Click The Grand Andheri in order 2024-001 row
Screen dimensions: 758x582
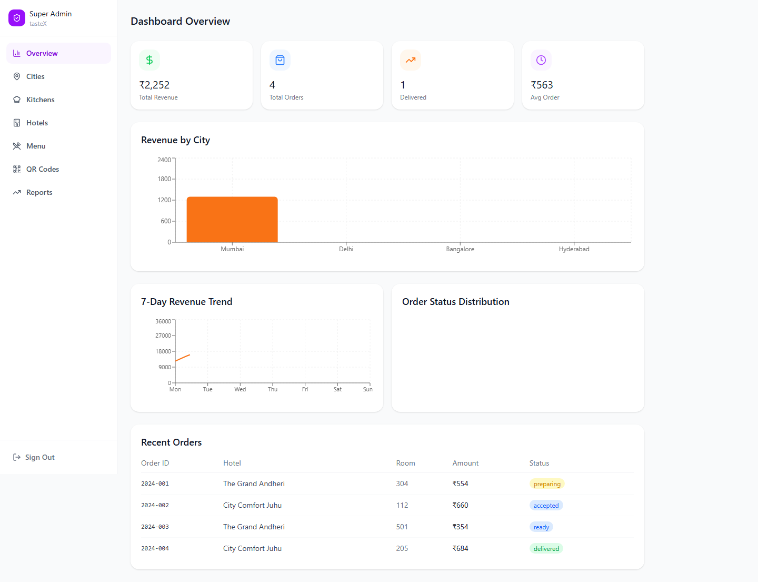pos(254,484)
